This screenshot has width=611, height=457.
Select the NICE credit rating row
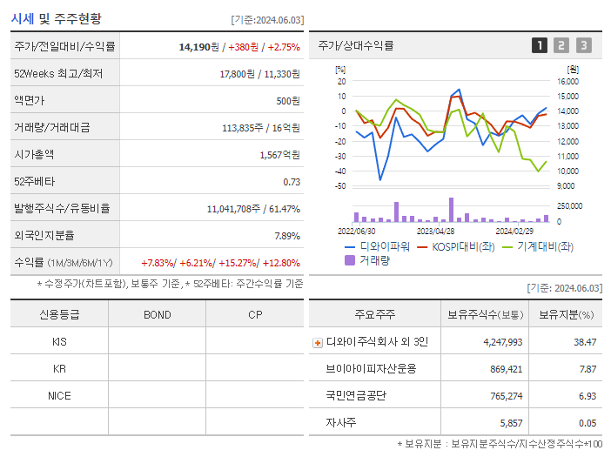point(157,396)
